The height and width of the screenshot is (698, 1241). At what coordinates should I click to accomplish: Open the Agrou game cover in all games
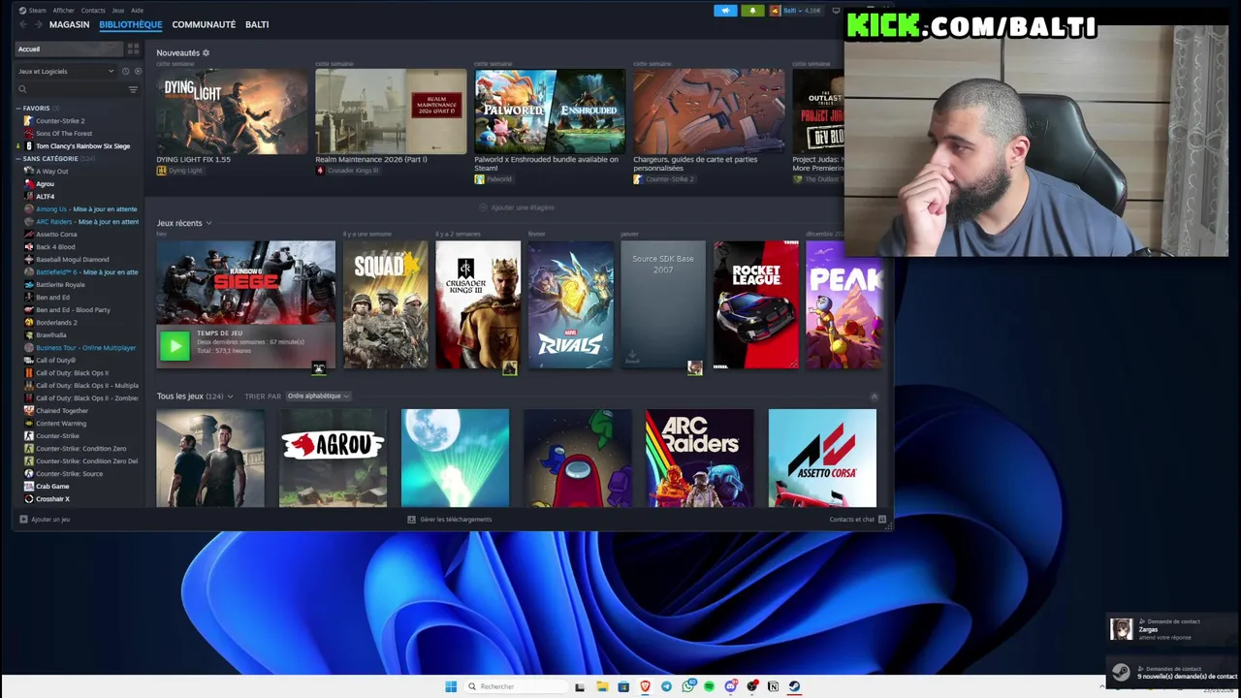point(333,458)
